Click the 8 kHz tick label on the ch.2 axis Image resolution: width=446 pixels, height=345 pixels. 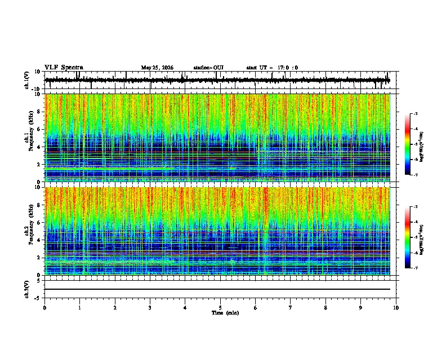pyautogui.click(x=39, y=205)
